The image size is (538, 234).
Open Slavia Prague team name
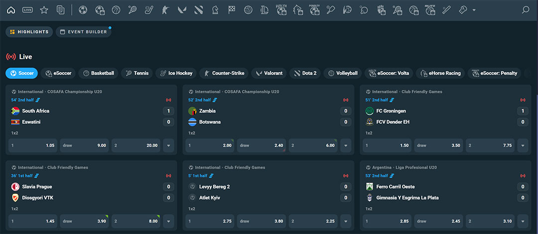tap(37, 187)
